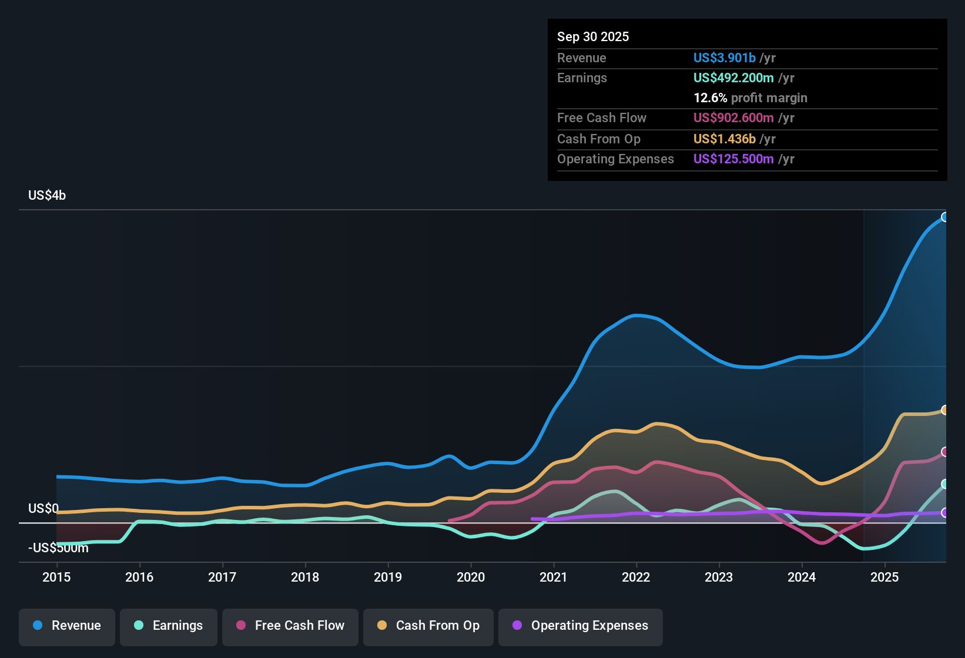
Task: Select the Revenue endpoint marker on the chart
Action: 945,217
